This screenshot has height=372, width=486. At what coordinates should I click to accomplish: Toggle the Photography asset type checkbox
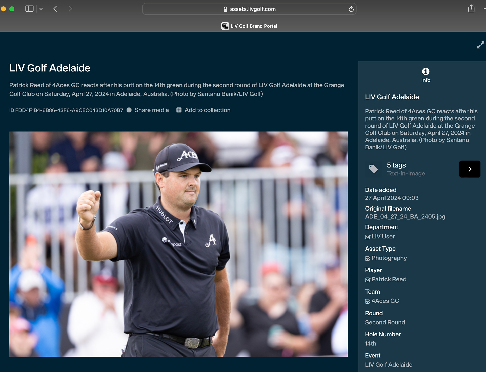(368, 258)
